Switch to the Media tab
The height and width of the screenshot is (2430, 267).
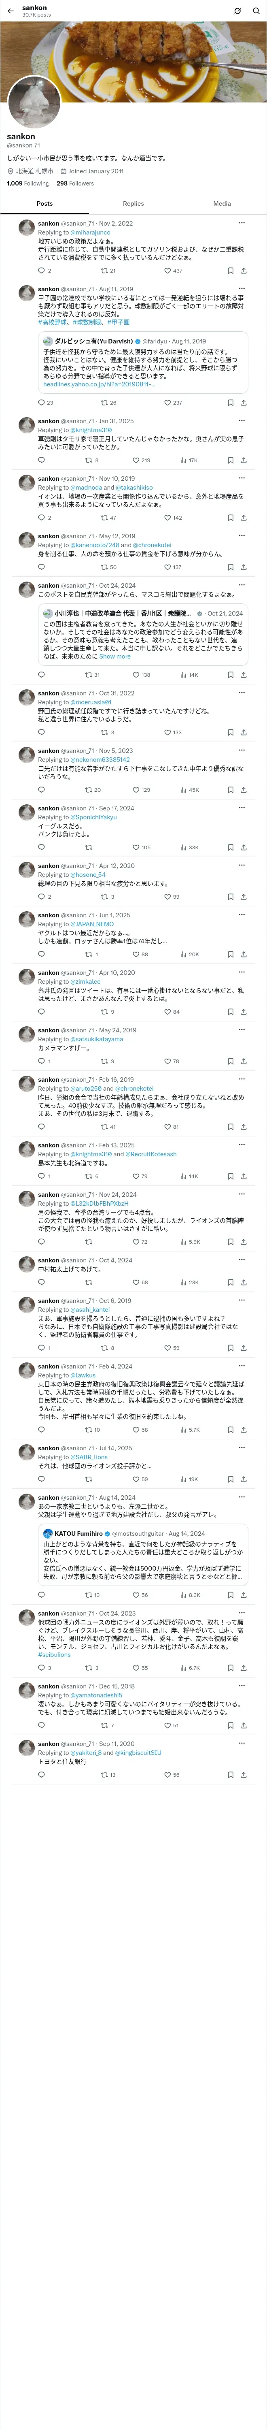click(x=222, y=204)
